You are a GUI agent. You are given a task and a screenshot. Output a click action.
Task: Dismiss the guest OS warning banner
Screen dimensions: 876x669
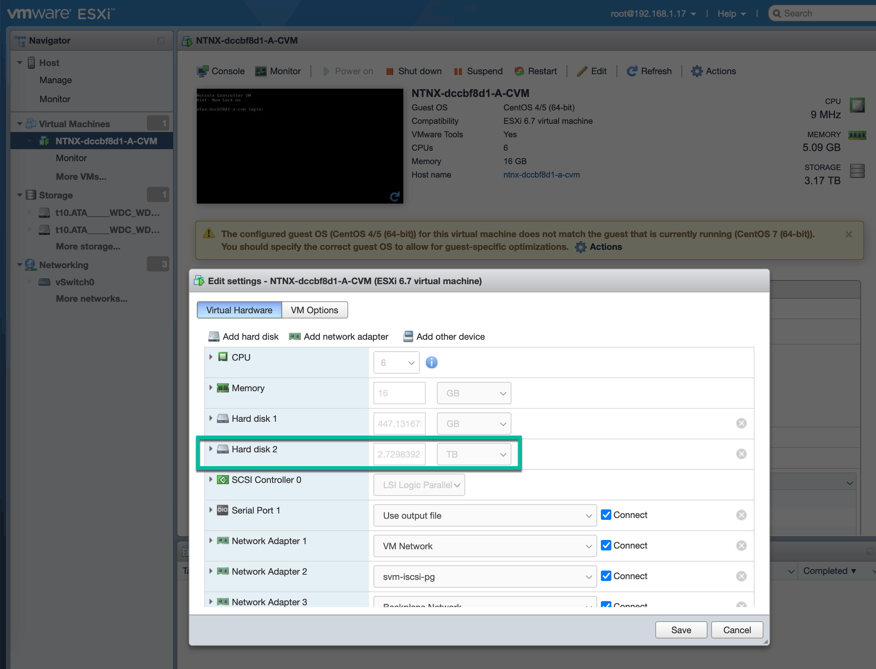pyautogui.click(x=848, y=235)
